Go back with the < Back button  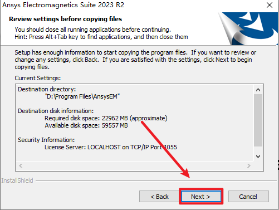pos(159,197)
